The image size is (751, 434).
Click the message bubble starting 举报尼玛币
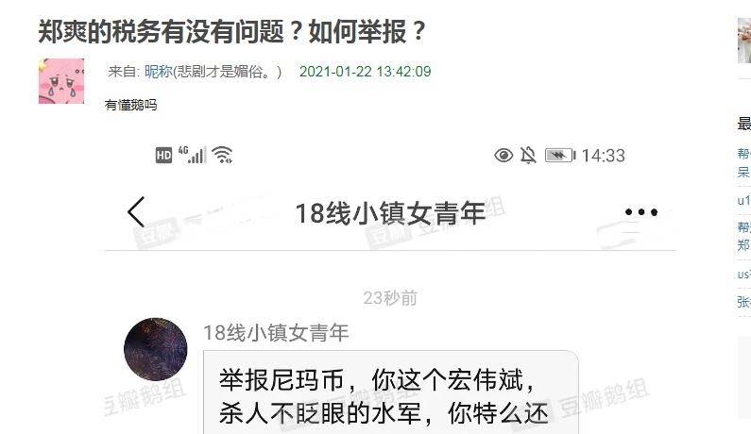391,392
